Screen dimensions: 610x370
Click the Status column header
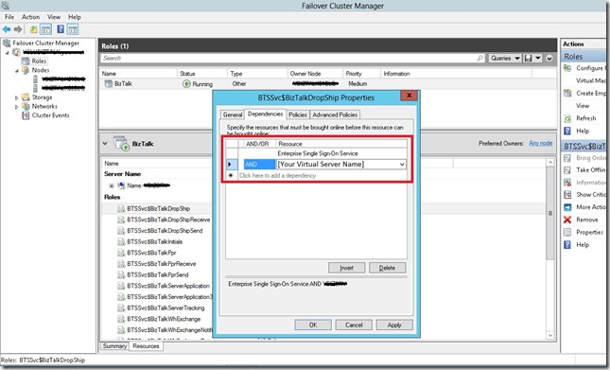(x=201, y=74)
